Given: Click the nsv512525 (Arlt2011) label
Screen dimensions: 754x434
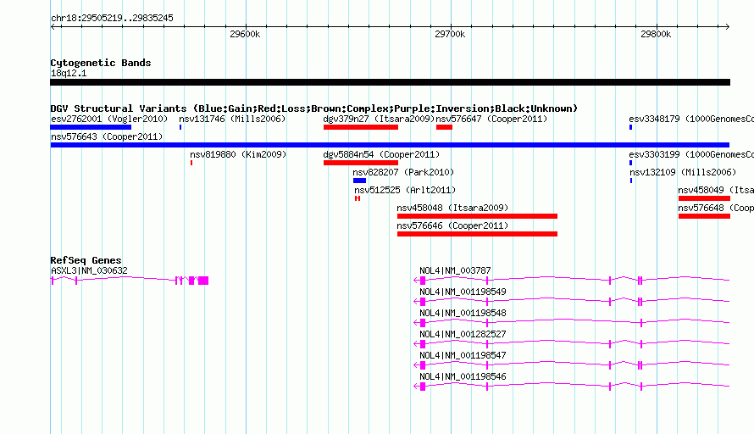Looking at the screenshot, I should [405, 190].
